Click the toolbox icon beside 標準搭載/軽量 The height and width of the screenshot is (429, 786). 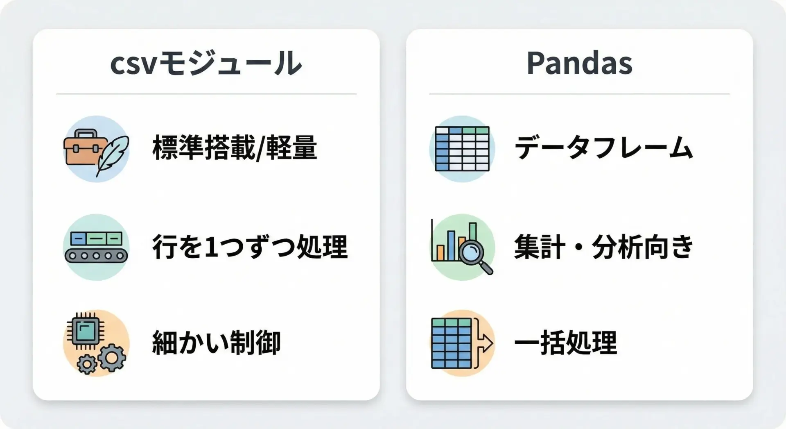click(x=82, y=148)
